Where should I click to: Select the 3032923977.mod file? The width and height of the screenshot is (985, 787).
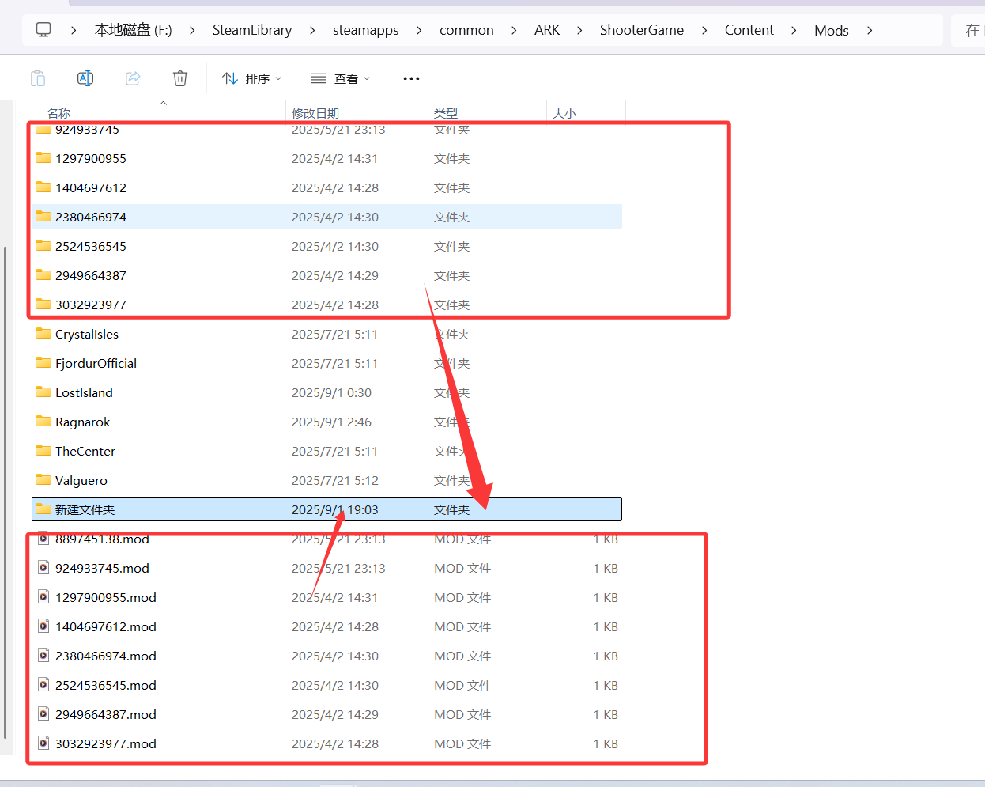[106, 743]
